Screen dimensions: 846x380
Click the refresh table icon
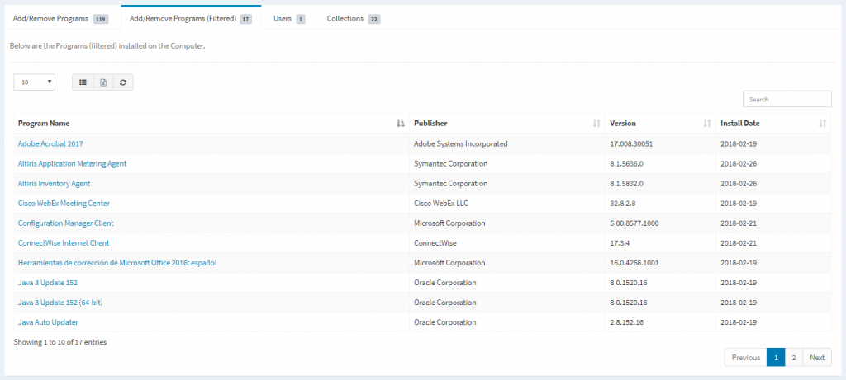click(123, 82)
